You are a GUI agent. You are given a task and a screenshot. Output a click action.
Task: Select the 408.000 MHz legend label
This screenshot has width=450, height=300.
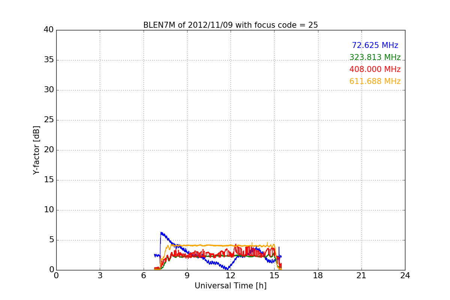375,69
